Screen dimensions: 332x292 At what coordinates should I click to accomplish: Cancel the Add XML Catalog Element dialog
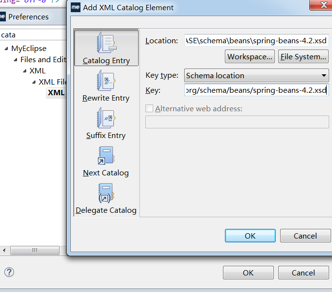[x=305, y=236]
